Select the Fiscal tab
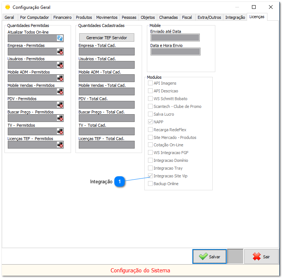283x279 pixels. point(187,17)
